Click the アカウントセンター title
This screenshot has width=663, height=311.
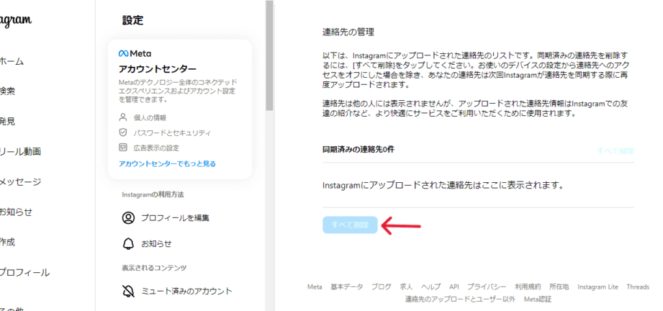158,69
